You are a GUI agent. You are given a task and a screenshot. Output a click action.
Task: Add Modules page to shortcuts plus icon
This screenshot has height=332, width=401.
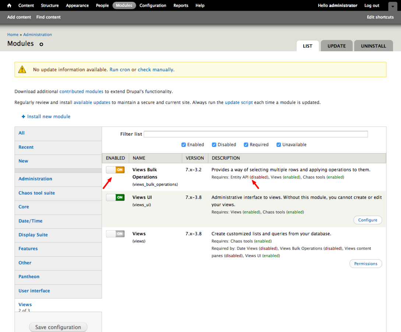[41, 44]
